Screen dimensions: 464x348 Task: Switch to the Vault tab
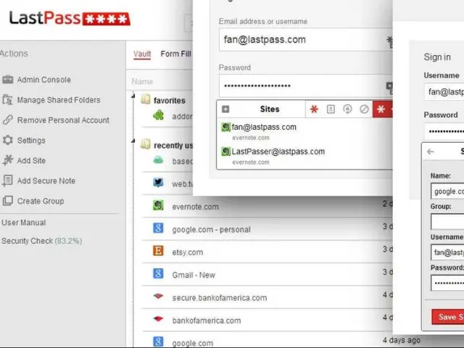coord(142,54)
